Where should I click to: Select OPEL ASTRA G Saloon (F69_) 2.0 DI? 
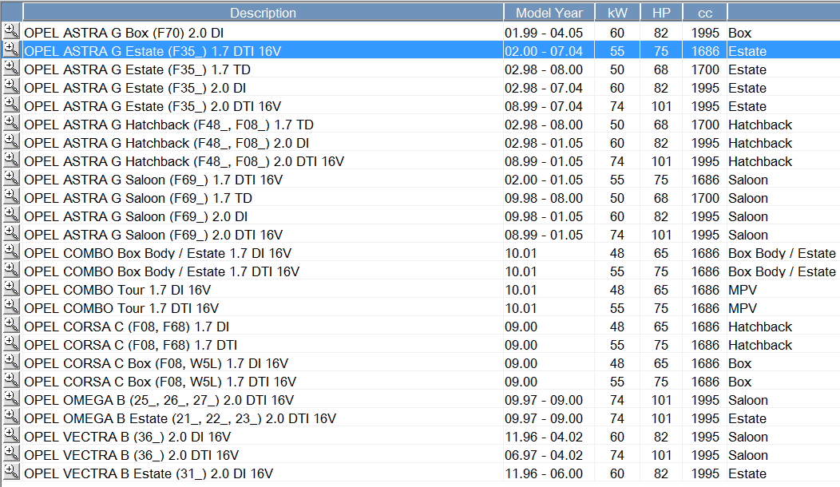click(x=136, y=216)
